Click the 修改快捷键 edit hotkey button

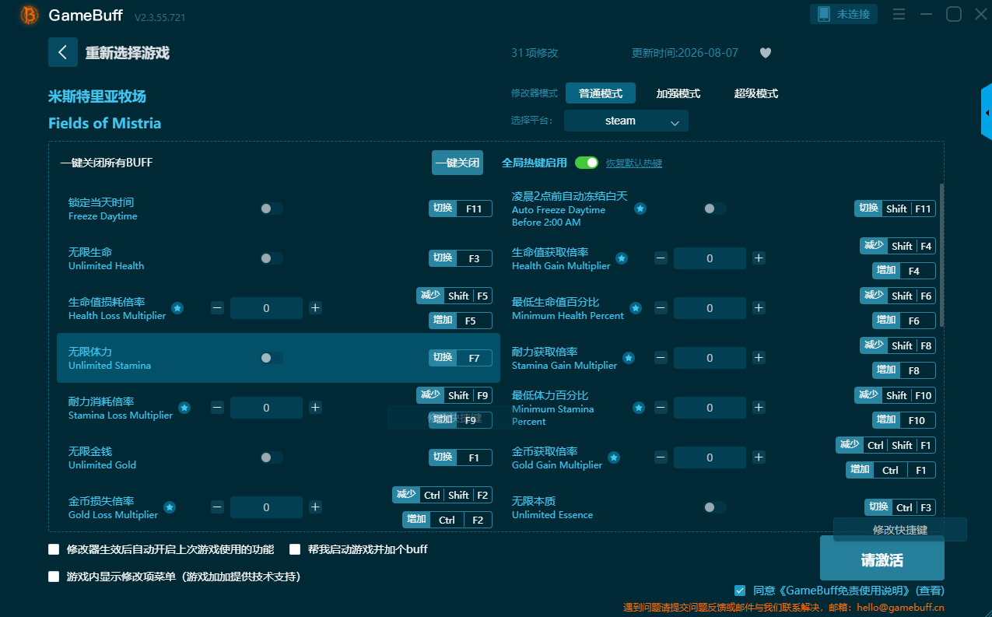click(900, 529)
